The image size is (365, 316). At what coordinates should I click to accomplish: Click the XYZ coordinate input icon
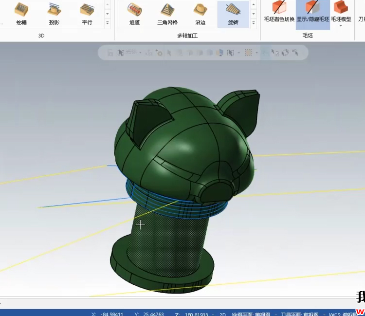point(148,53)
